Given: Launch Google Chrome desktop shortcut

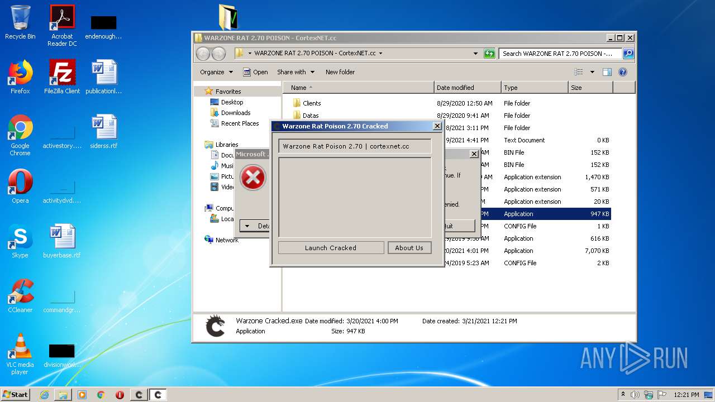Looking at the screenshot, I should coord(20,135).
